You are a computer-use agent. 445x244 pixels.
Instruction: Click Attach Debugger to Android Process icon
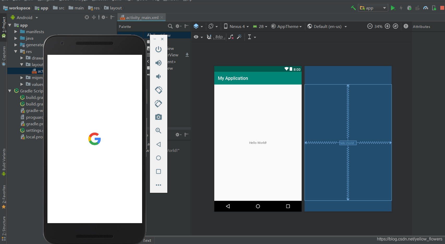point(434,8)
